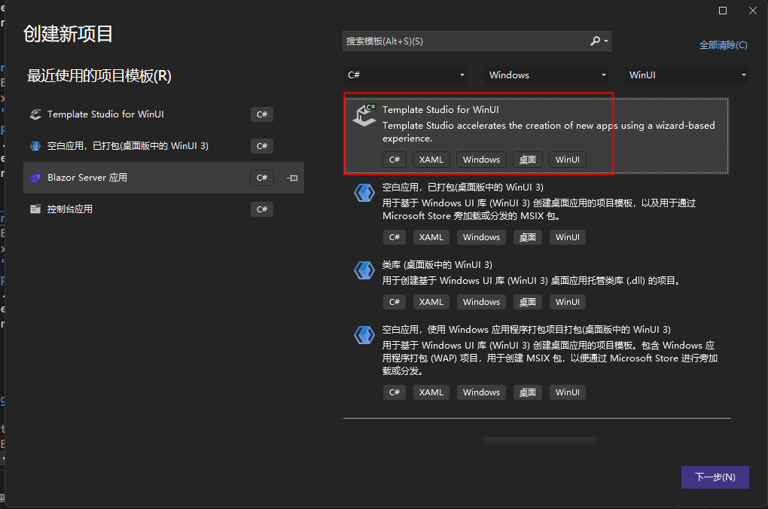This screenshot has width=768, height=509.
Task: Click WinUI icon of the WAP packaged blank app
Action: (364, 335)
